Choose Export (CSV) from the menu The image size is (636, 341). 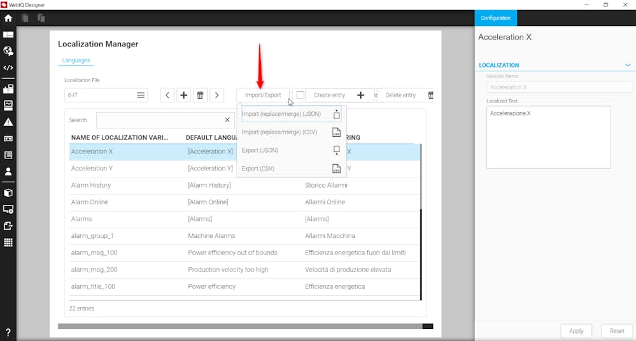(291, 168)
